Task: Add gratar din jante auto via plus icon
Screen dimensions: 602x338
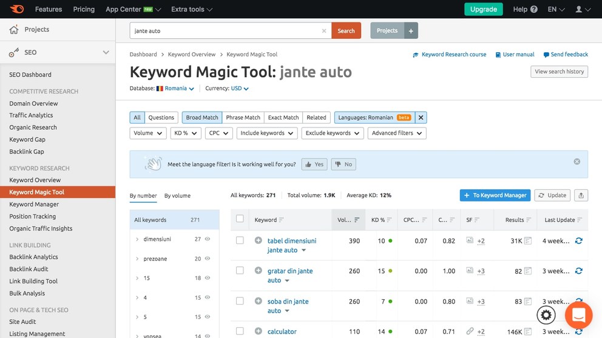Action: tap(259, 271)
